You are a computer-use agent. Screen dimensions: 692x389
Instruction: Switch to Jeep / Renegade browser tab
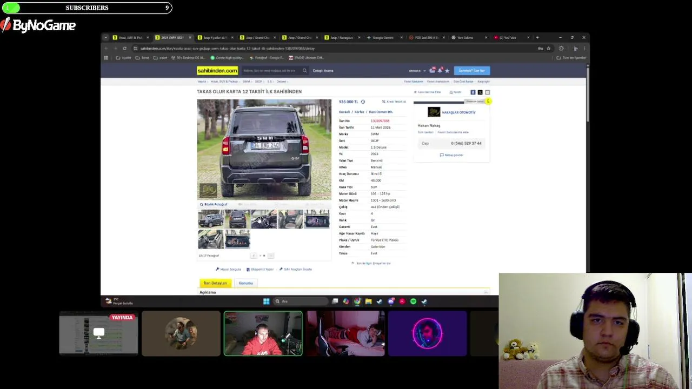coord(342,37)
